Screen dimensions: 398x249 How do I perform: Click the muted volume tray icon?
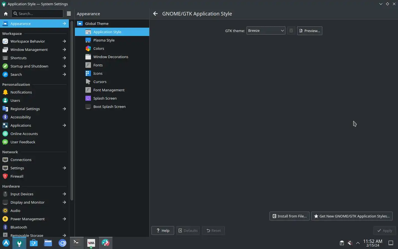350,243
